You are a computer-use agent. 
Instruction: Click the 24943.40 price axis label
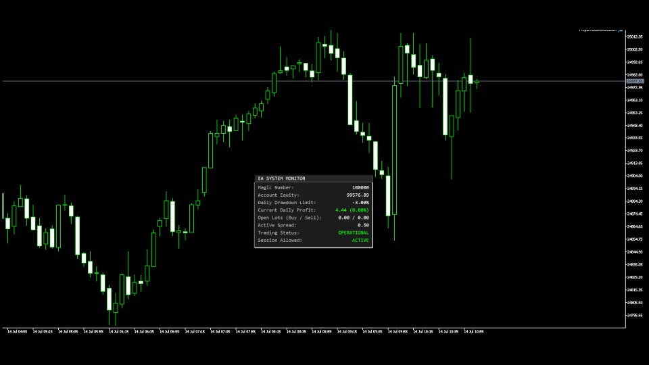635,126
